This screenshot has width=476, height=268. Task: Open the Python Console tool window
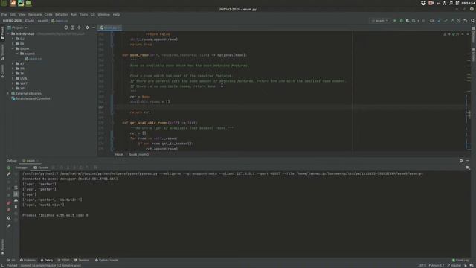click(x=106, y=260)
